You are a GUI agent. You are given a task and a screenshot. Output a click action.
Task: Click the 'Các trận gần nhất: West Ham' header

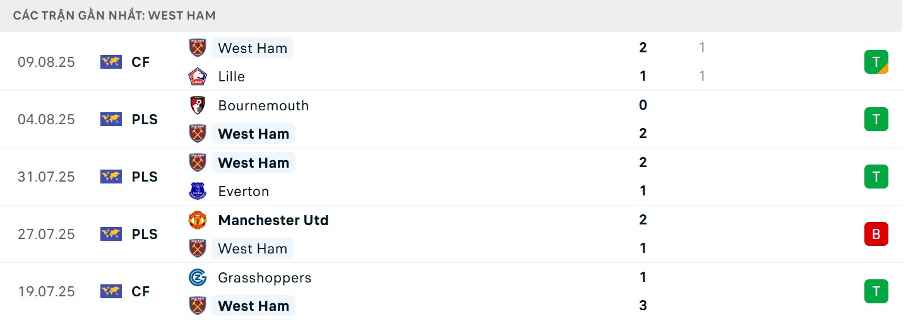pos(114,15)
